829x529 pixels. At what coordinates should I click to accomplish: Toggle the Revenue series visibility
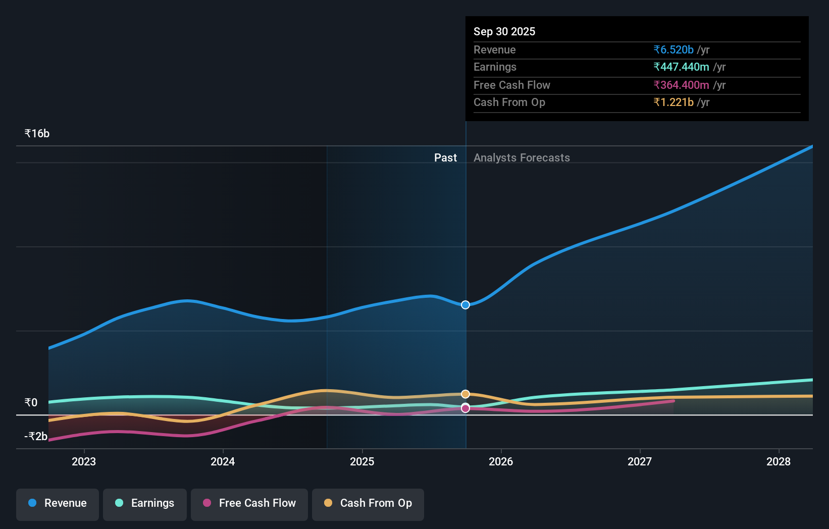(x=57, y=503)
